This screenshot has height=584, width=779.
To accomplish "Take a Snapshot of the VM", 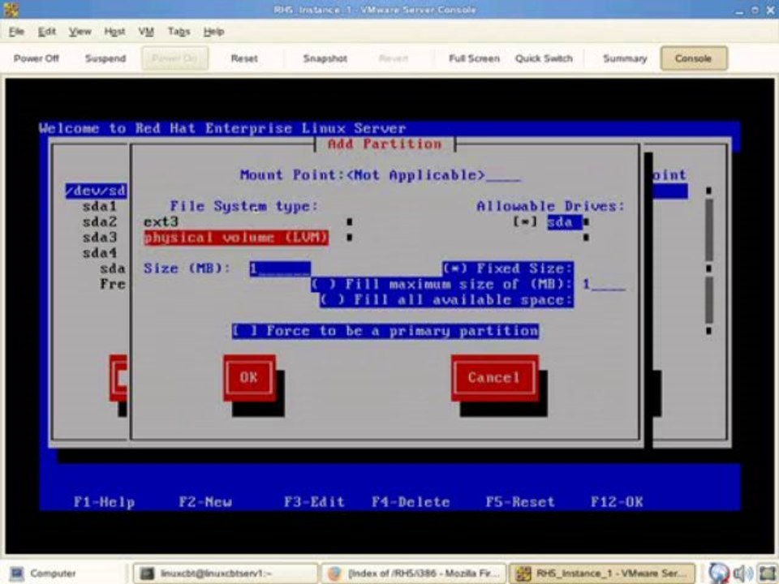I will tap(325, 58).
